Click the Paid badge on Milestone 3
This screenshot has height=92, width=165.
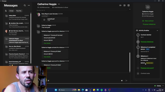(147, 49)
